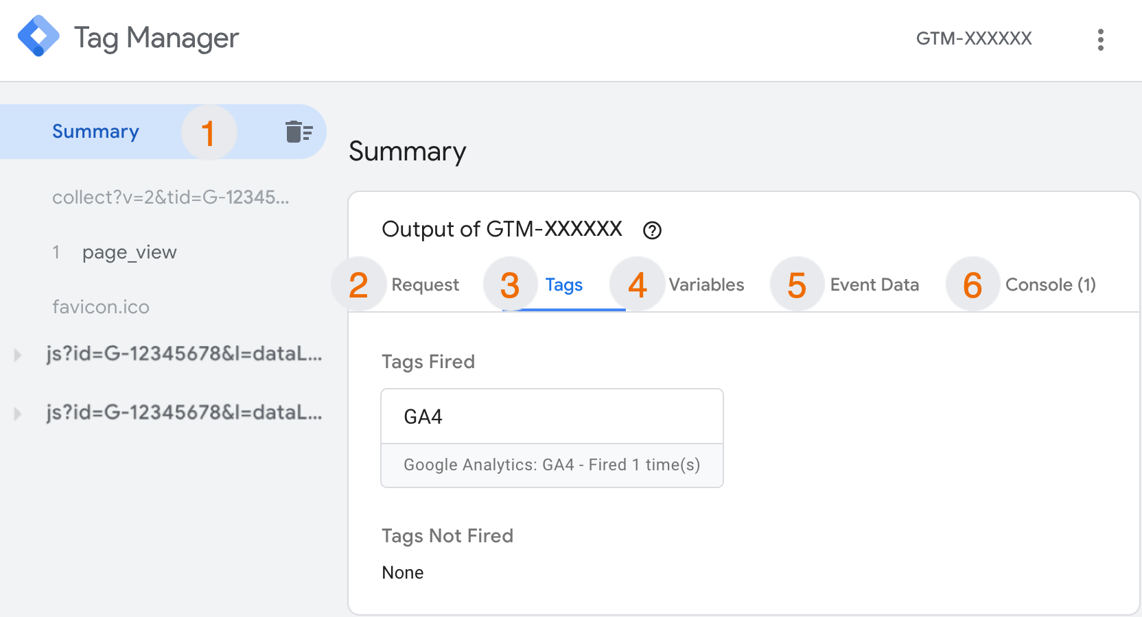Click the clear requests trash icon
This screenshot has height=617, width=1142.
pyautogui.click(x=300, y=131)
